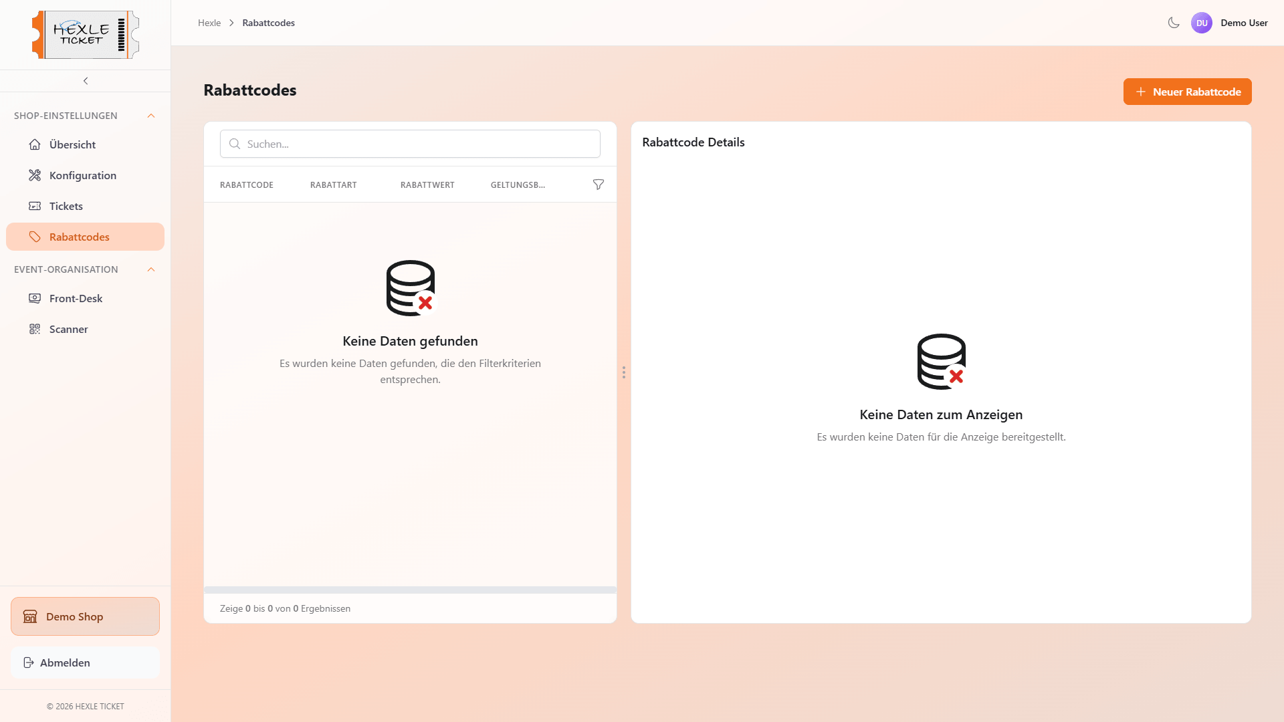The height and width of the screenshot is (722, 1284).
Task: Open the Front-Desk page
Action: [x=76, y=298]
